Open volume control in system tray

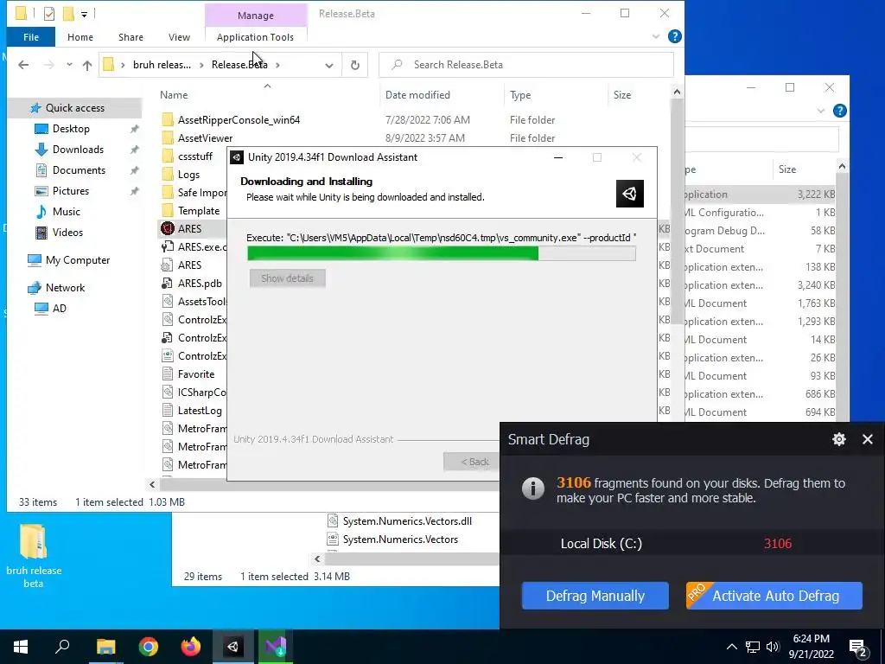[773, 647]
